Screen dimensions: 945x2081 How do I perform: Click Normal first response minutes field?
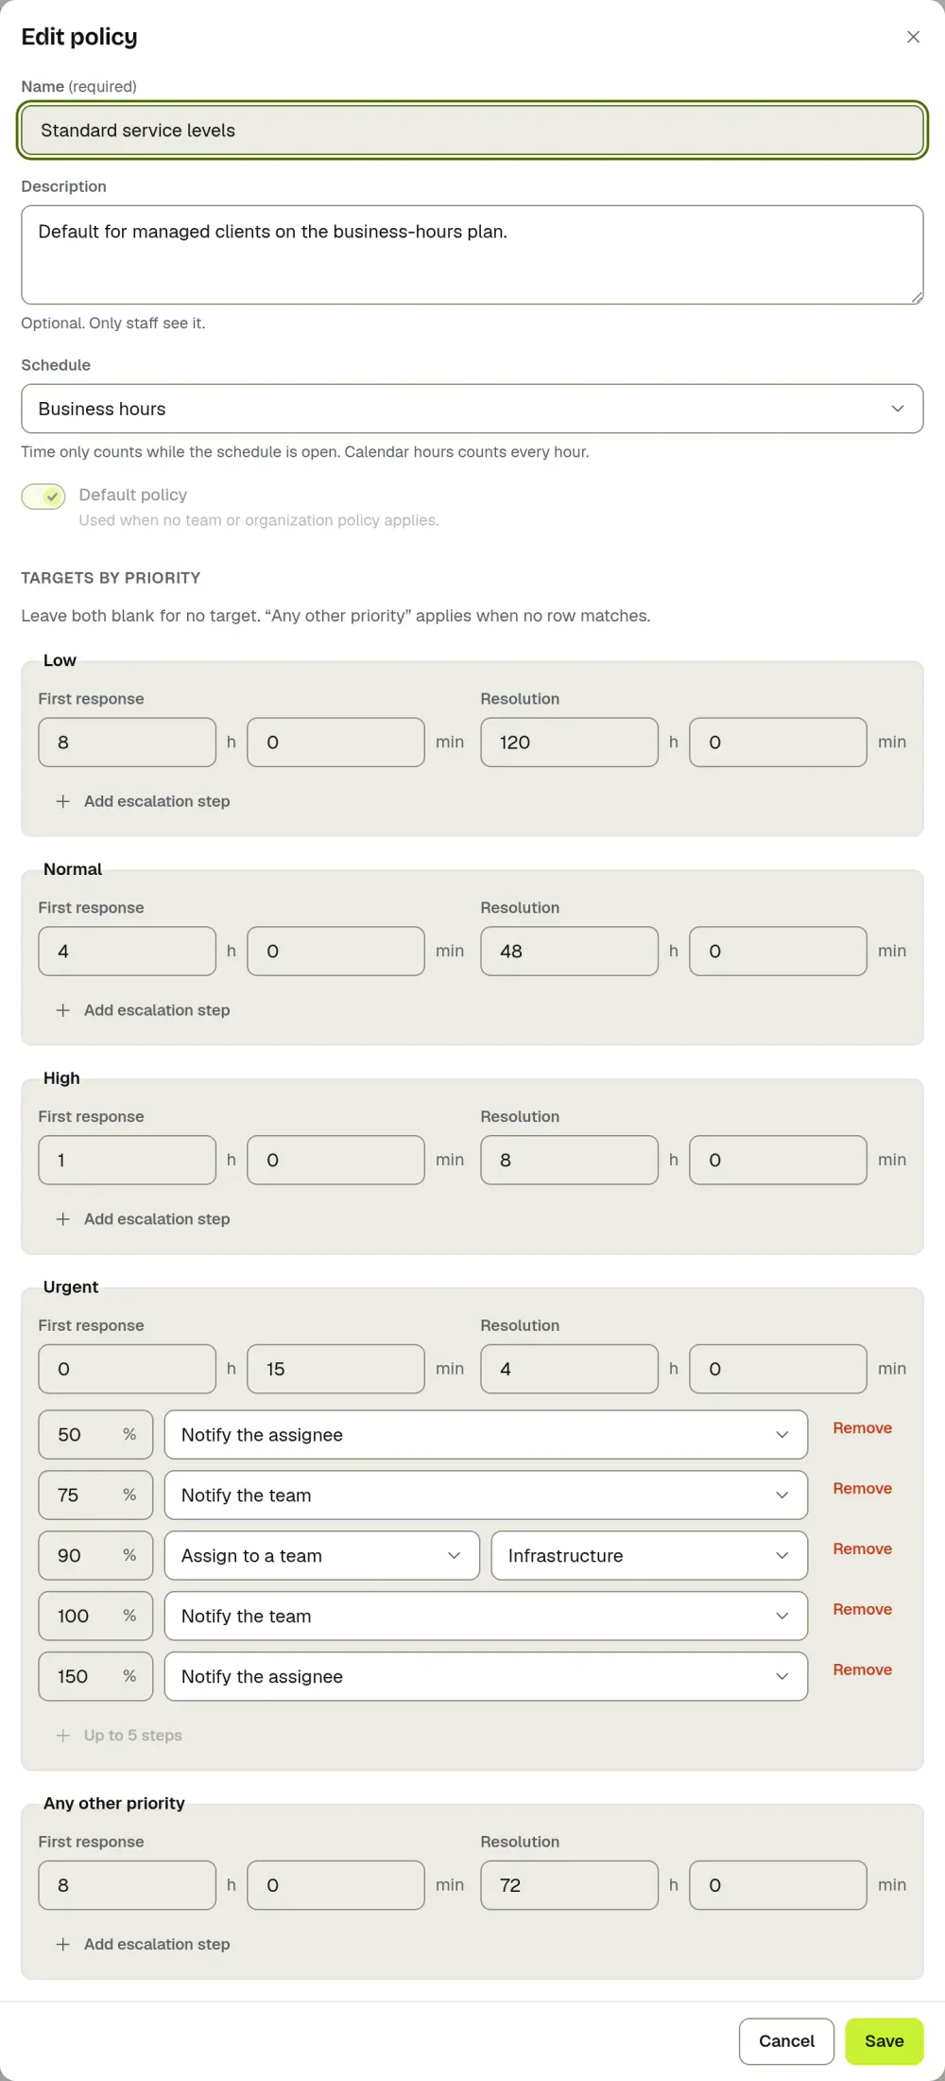click(335, 952)
